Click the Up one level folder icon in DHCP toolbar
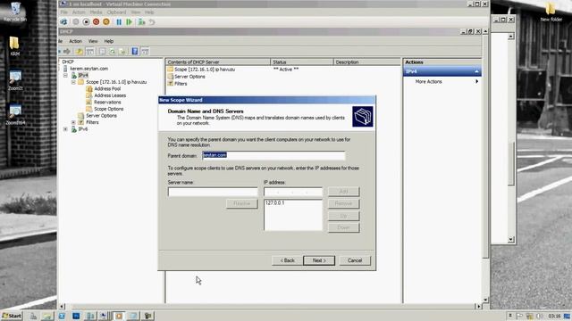 (x=80, y=52)
